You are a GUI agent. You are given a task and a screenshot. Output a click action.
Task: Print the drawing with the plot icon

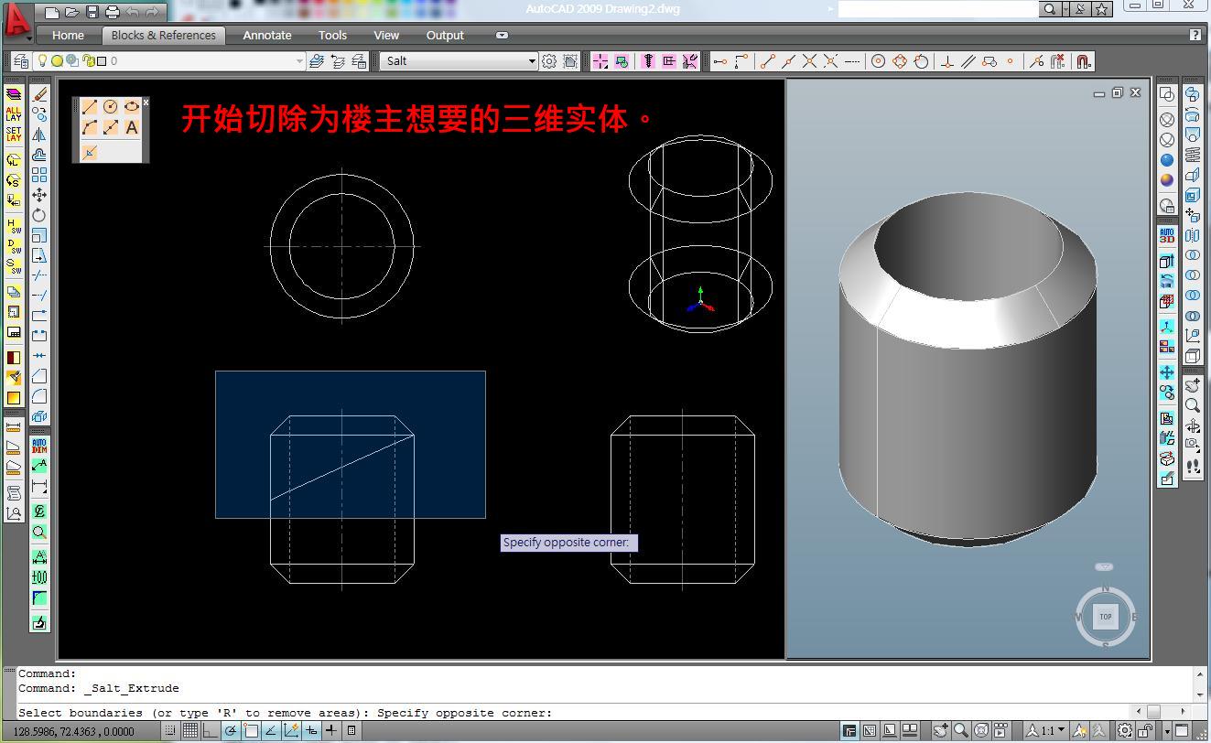(x=113, y=12)
